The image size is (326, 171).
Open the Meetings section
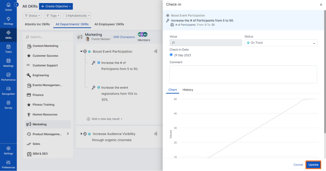pos(8,63)
